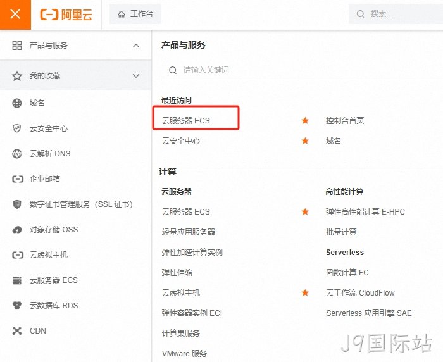Open 计算巢服务
This screenshot has height=362, width=443.
click(x=181, y=333)
